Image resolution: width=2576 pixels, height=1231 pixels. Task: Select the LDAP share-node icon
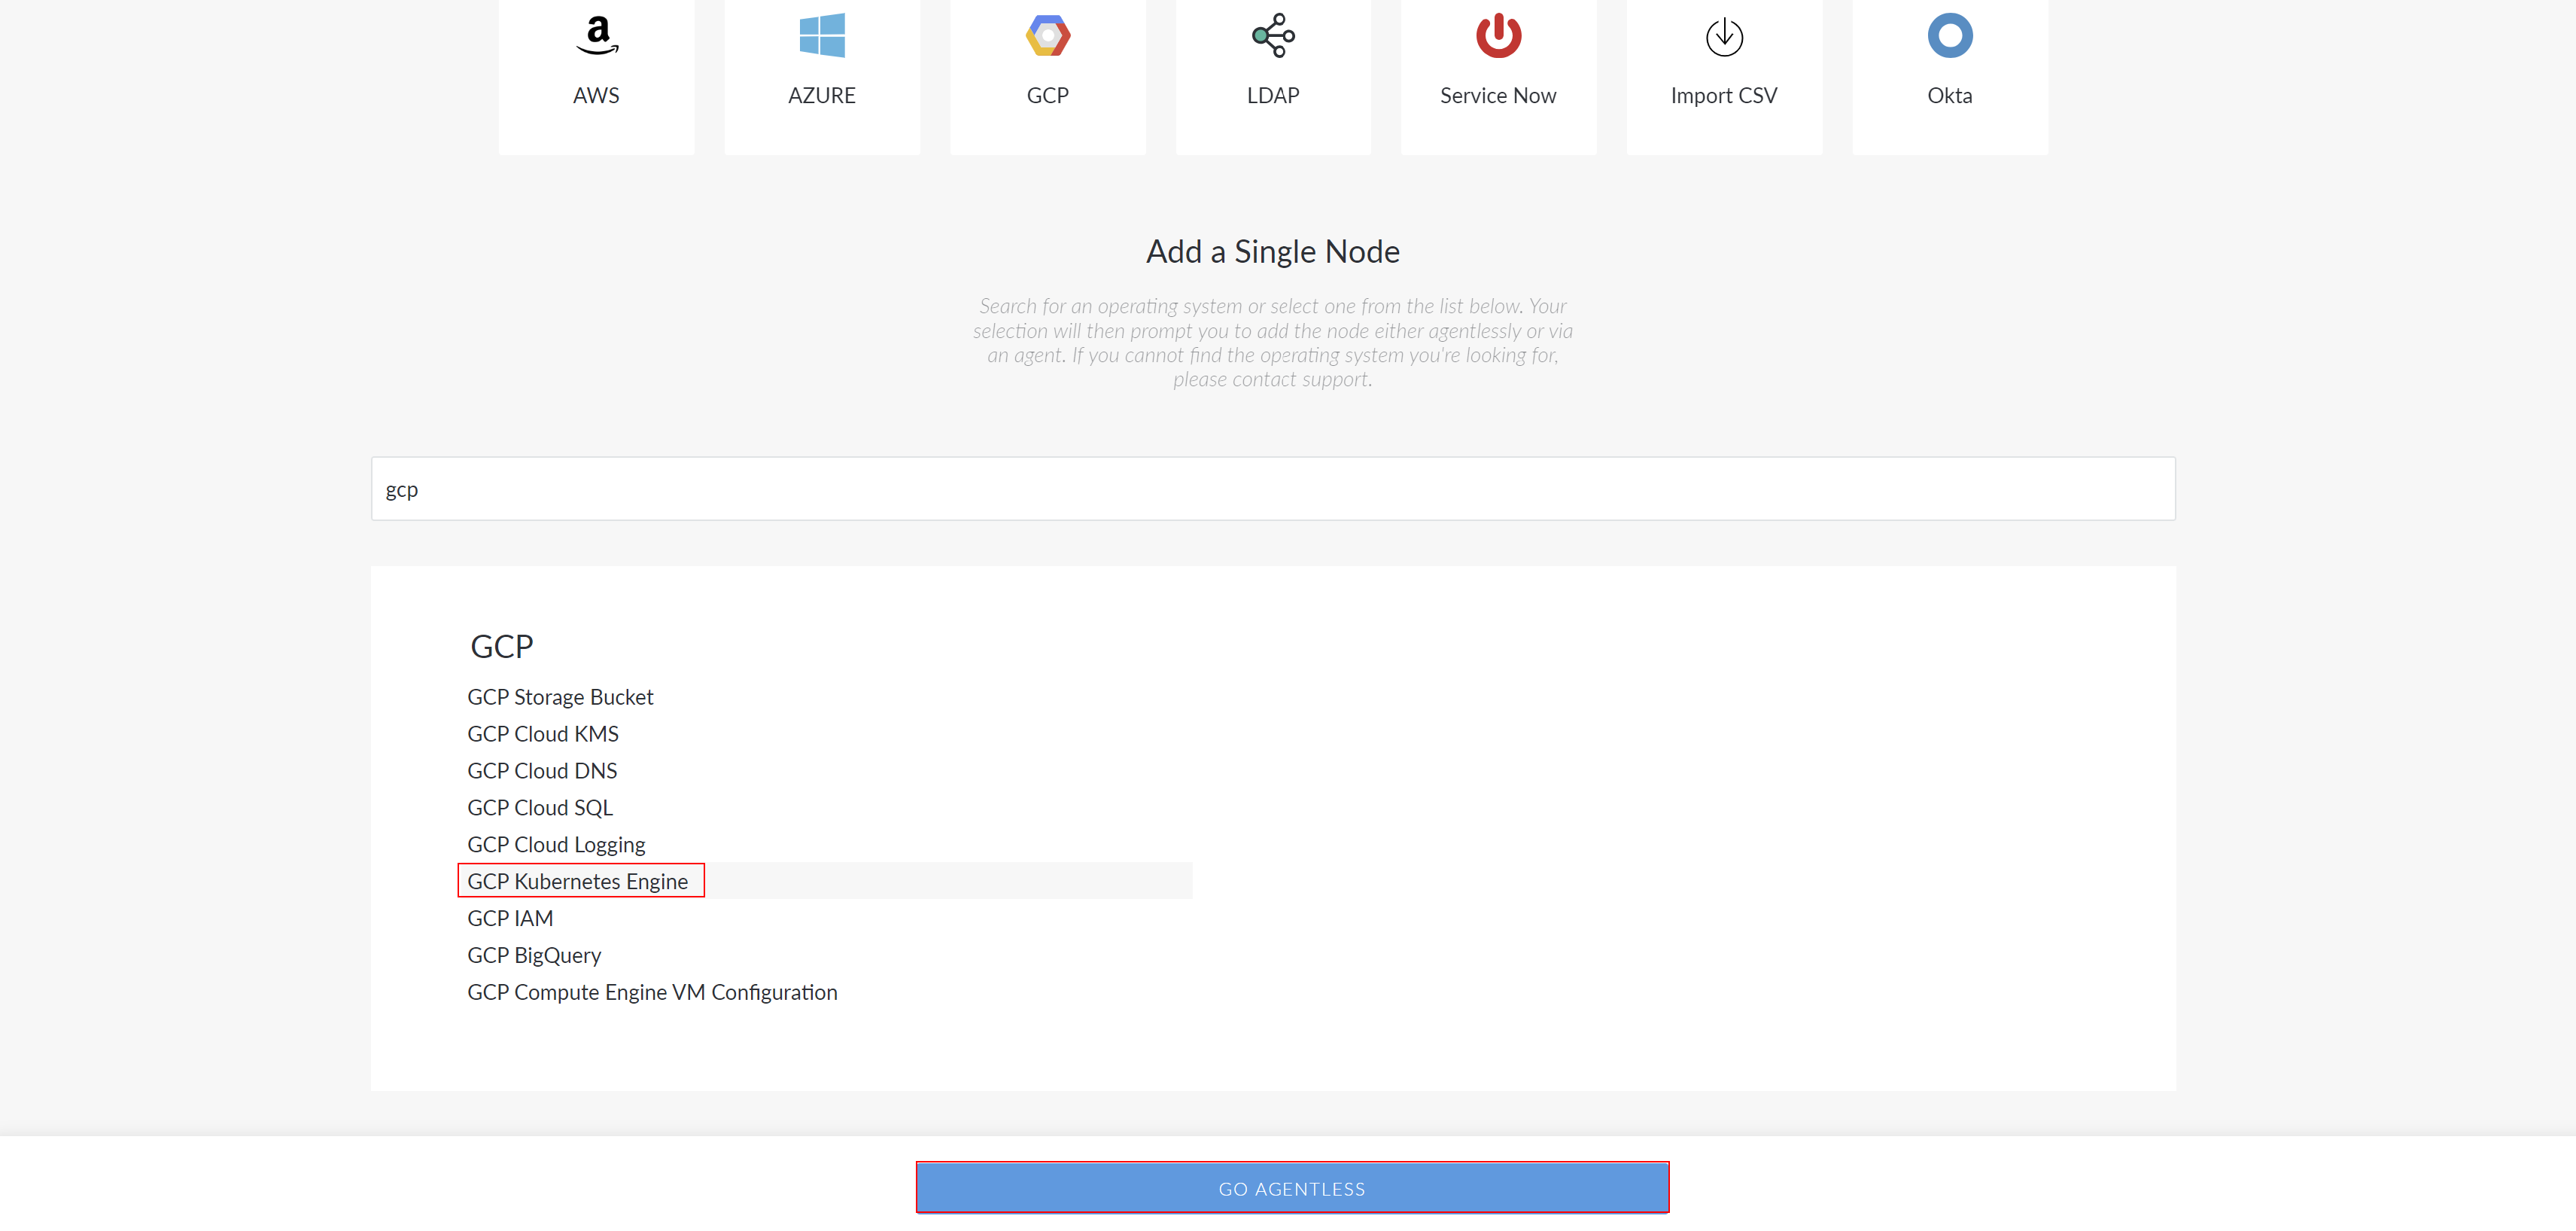tap(1273, 36)
